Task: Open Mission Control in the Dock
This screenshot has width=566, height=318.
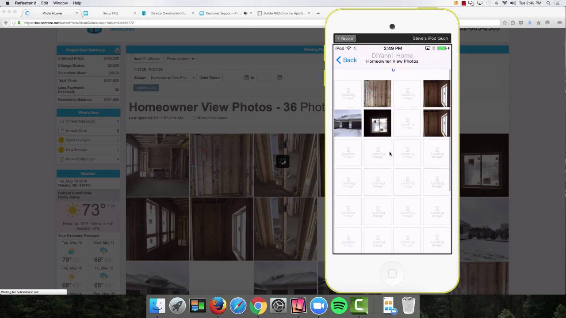Action: [198, 306]
